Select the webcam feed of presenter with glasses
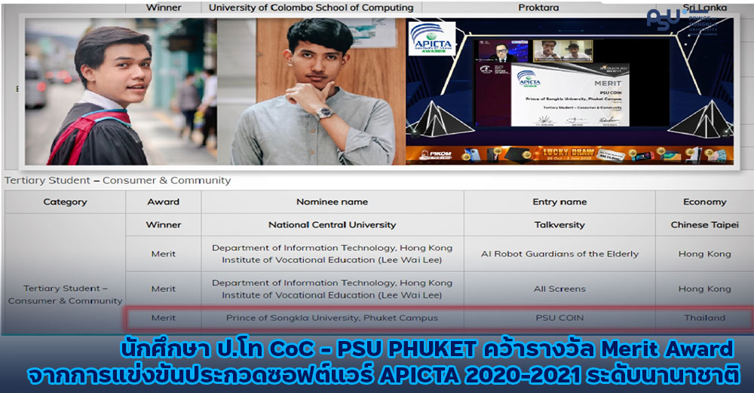Viewport: 754px width, 393px height. (501, 51)
